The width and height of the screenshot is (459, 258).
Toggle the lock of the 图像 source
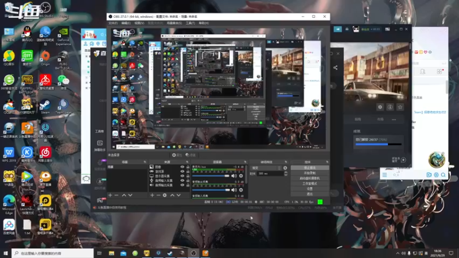coord(188,167)
